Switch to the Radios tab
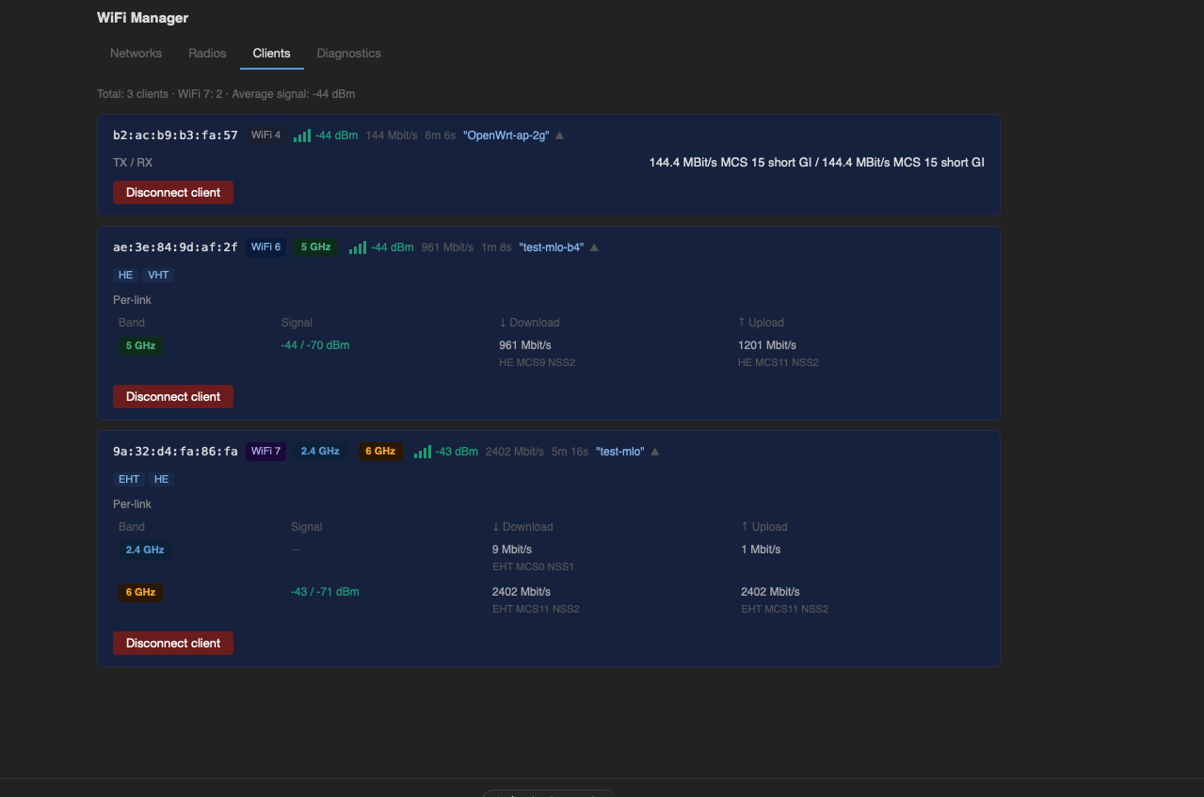The height and width of the screenshot is (797, 1204). [x=207, y=53]
